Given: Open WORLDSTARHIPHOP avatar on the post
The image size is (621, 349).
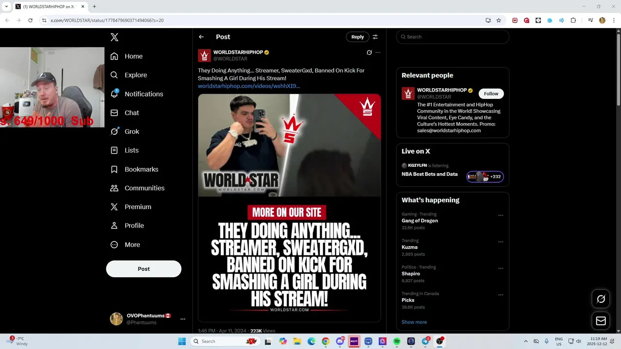Looking at the screenshot, I should (x=204, y=55).
